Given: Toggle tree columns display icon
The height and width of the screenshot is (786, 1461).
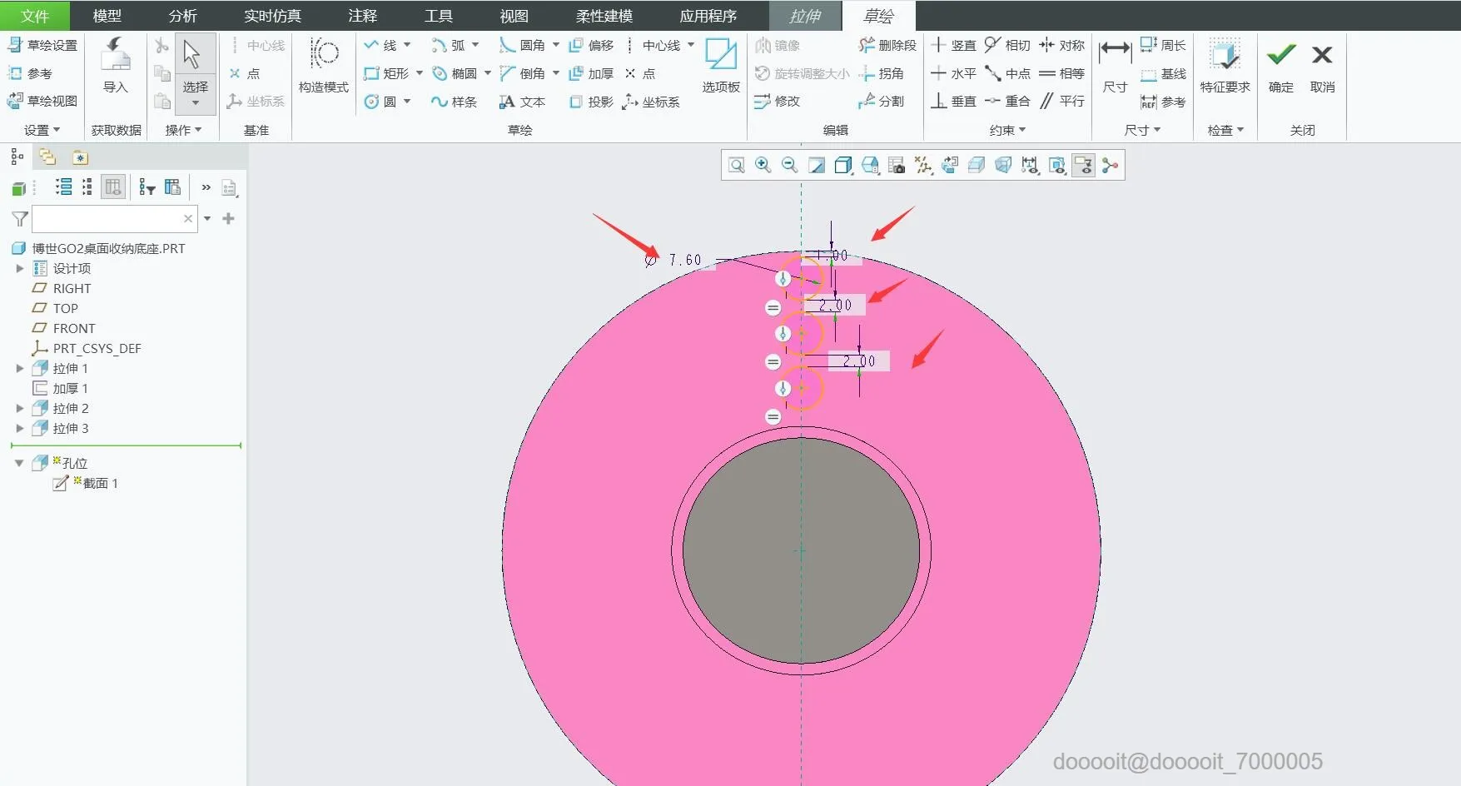Looking at the screenshot, I should pos(113,187).
